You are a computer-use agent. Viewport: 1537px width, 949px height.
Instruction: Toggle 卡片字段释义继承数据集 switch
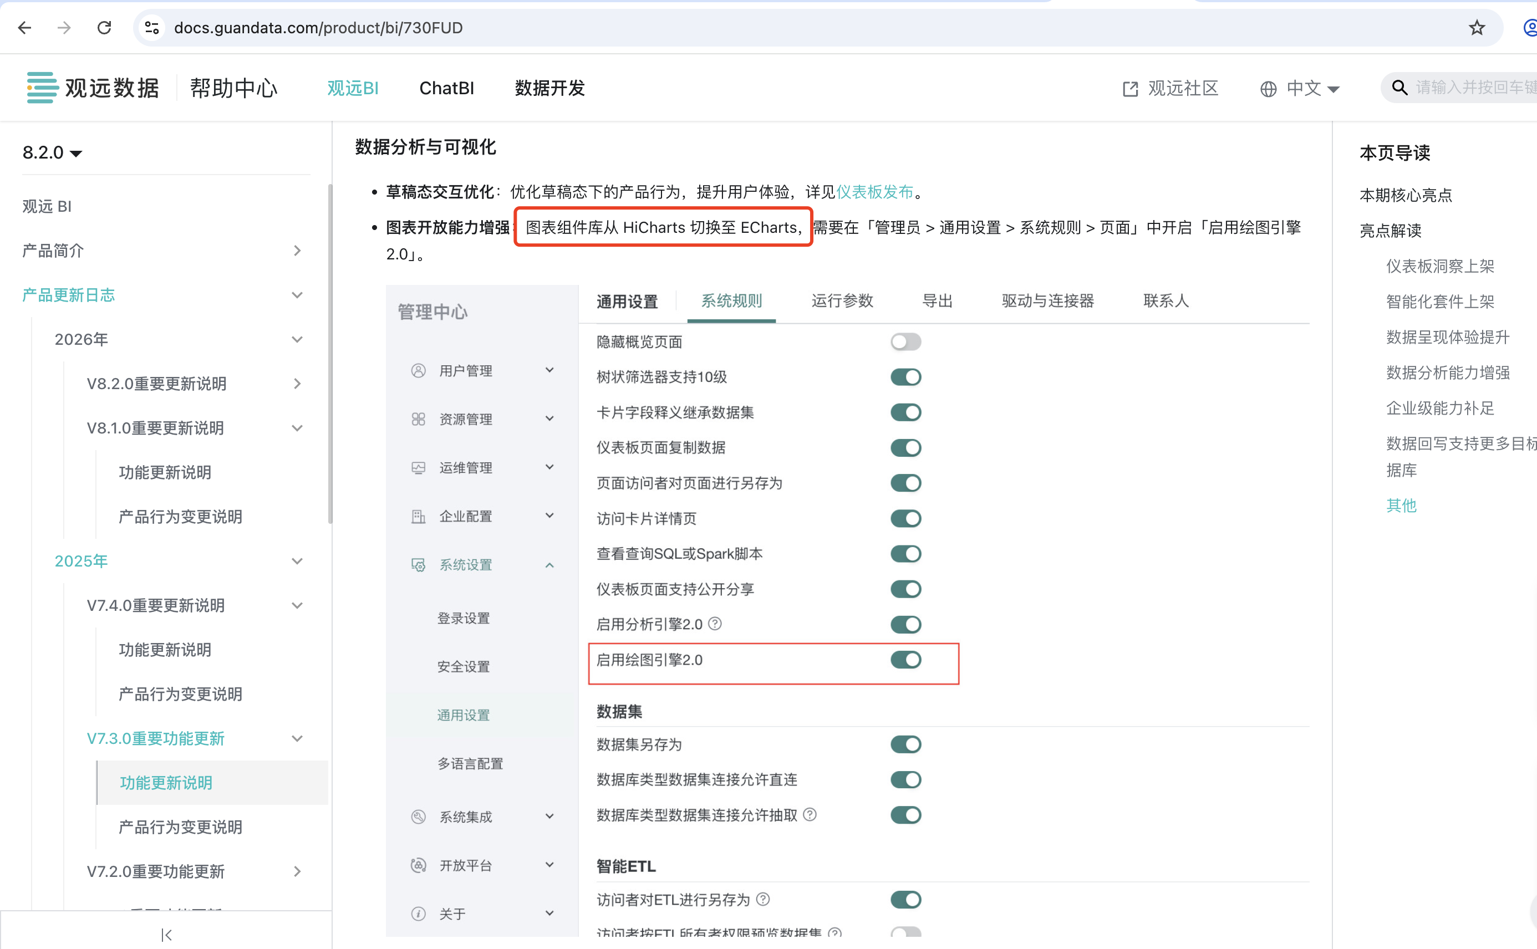[x=905, y=412]
